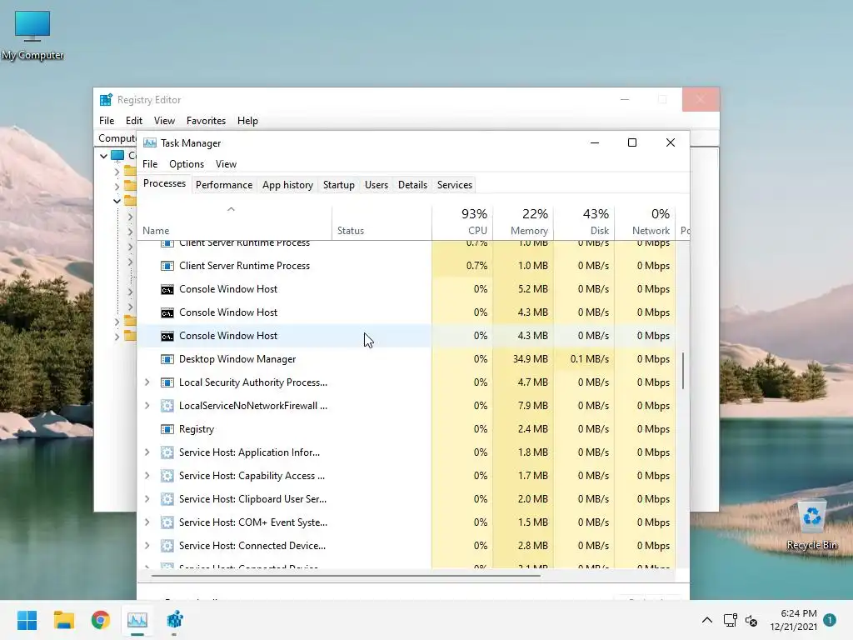
Task: Open the network status tray icon
Action: pyautogui.click(x=730, y=620)
